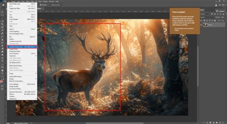Select the Rectangle shape tool
Image resolution: width=227 pixels, height=124 pixels.
[x=2, y=67]
